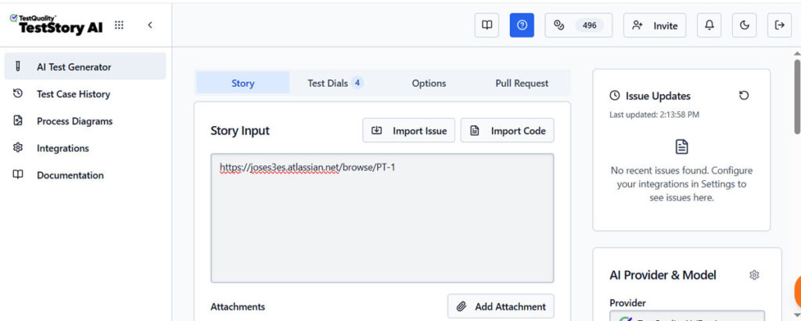The height and width of the screenshot is (321, 801).
Task: Collapse the sidebar with the chevron
Action: point(149,25)
